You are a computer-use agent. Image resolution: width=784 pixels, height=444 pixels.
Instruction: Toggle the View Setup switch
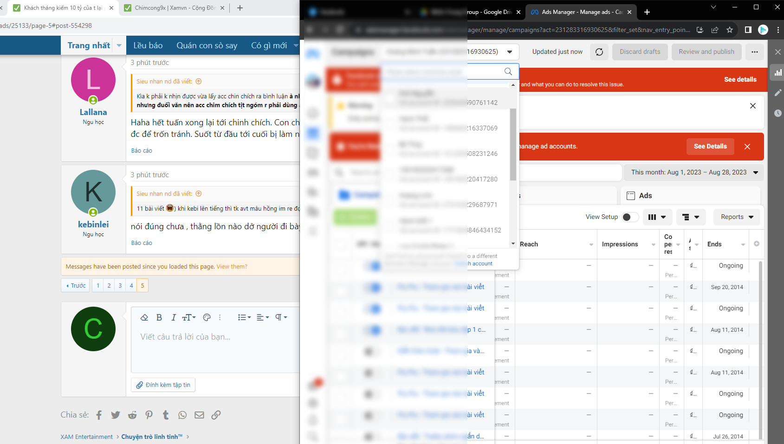click(629, 217)
